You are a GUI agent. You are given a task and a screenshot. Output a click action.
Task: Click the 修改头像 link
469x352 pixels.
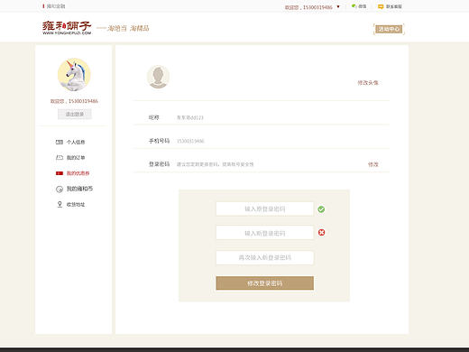[368, 83]
